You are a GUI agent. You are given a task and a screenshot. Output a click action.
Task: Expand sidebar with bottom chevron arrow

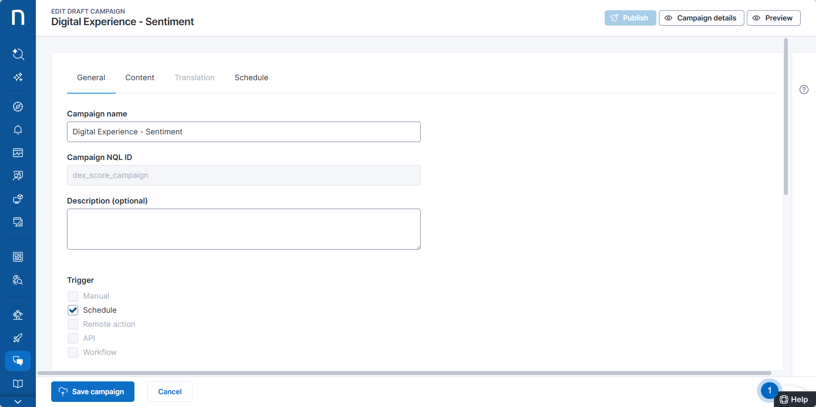point(18,401)
